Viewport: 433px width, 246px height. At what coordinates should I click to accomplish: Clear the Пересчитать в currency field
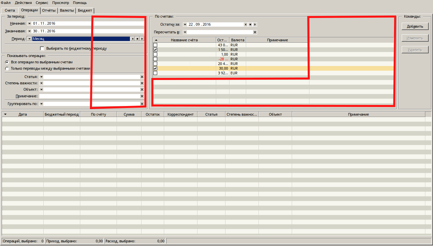click(255, 32)
